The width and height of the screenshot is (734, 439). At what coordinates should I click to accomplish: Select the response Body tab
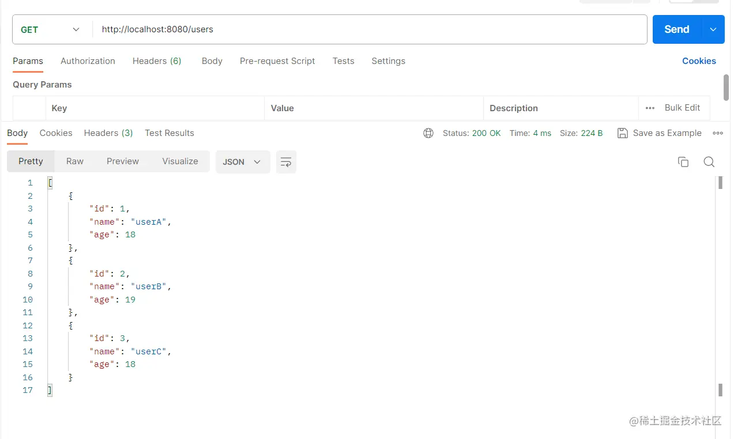(x=17, y=133)
